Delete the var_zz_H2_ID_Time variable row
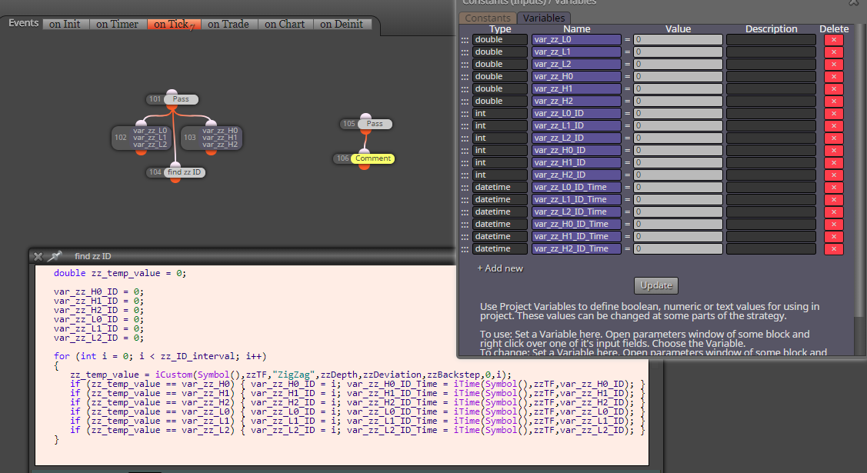Viewport: 867px width, 473px height. point(833,248)
